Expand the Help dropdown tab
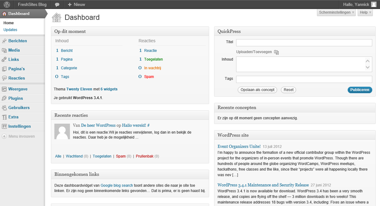 coord(365,12)
